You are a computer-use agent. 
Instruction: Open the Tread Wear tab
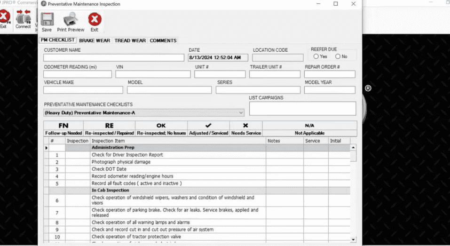coord(130,40)
